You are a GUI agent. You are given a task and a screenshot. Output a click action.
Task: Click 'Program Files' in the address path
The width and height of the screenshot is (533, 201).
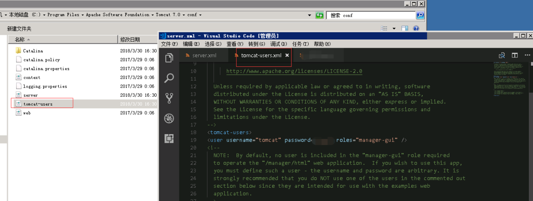(63, 15)
